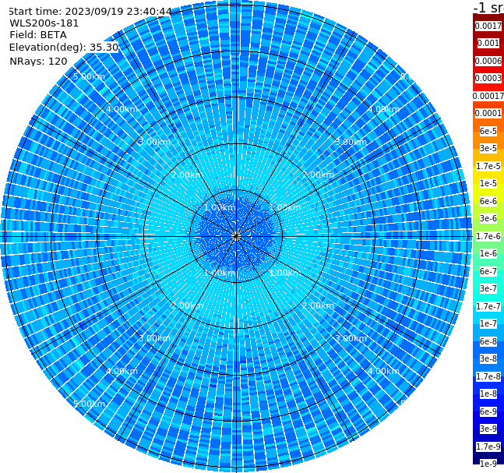
Task: Pick the 0.0003 colorbar value
Action: coord(488,78)
